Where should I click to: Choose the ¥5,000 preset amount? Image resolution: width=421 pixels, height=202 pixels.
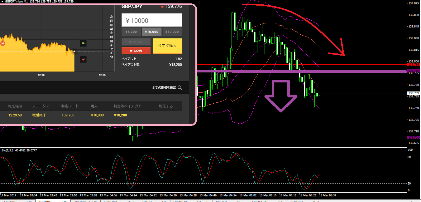(131, 32)
